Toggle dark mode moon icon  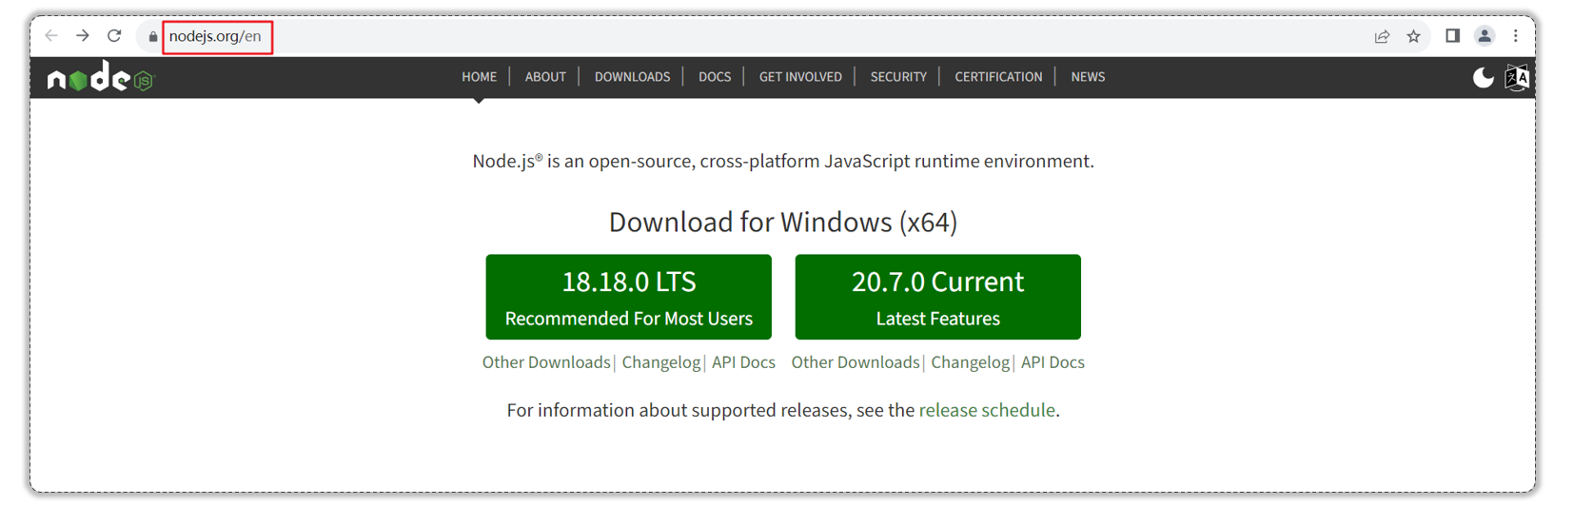click(1483, 77)
